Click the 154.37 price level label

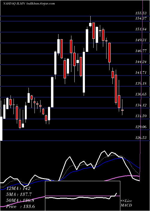pyautogui.click(x=141, y=18)
